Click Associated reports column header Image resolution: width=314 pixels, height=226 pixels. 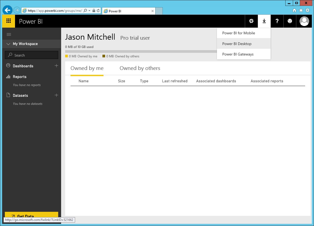267,81
